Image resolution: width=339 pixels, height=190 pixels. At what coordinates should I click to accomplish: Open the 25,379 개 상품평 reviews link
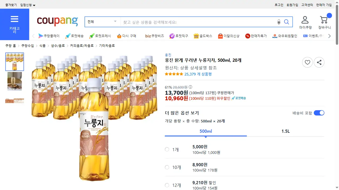coord(198,74)
